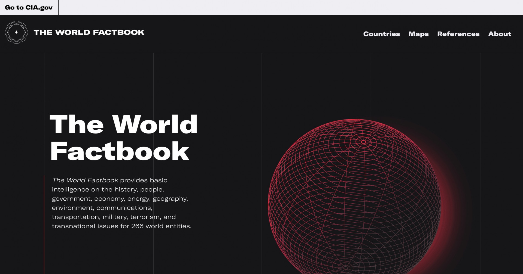Image resolution: width=523 pixels, height=274 pixels.
Task: Click the '266 world entities' text
Action: (161, 226)
